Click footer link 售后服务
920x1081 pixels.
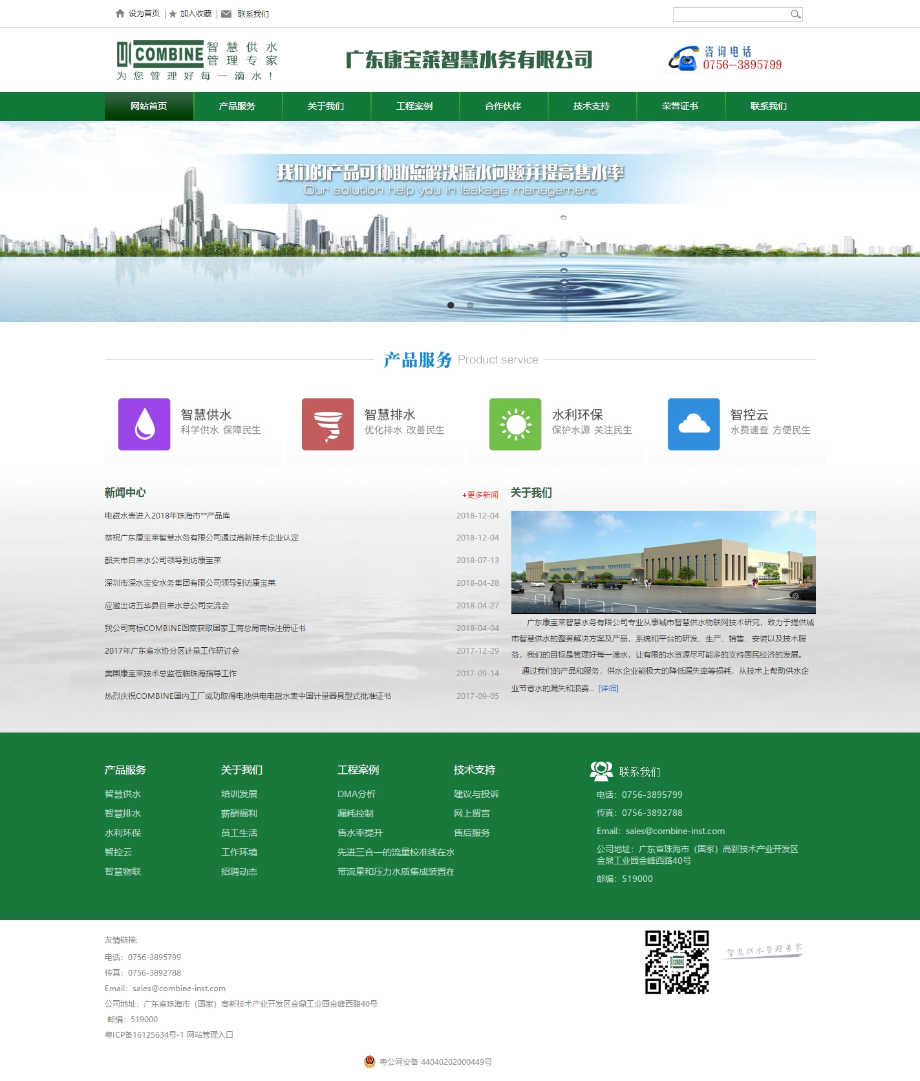pos(472,833)
